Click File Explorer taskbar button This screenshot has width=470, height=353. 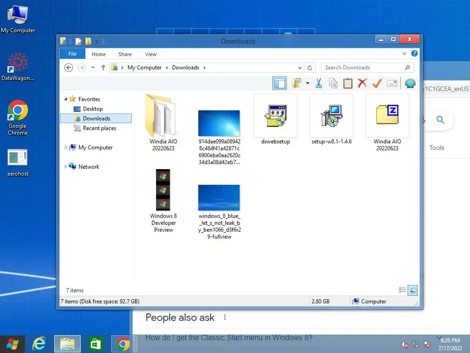67,344
